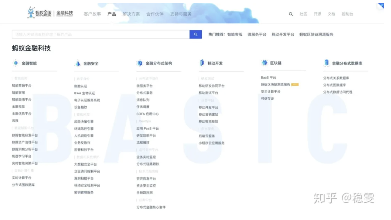The image size is (391, 220).
Task: Select recommended 智能客服 link
Action: (235, 34)
